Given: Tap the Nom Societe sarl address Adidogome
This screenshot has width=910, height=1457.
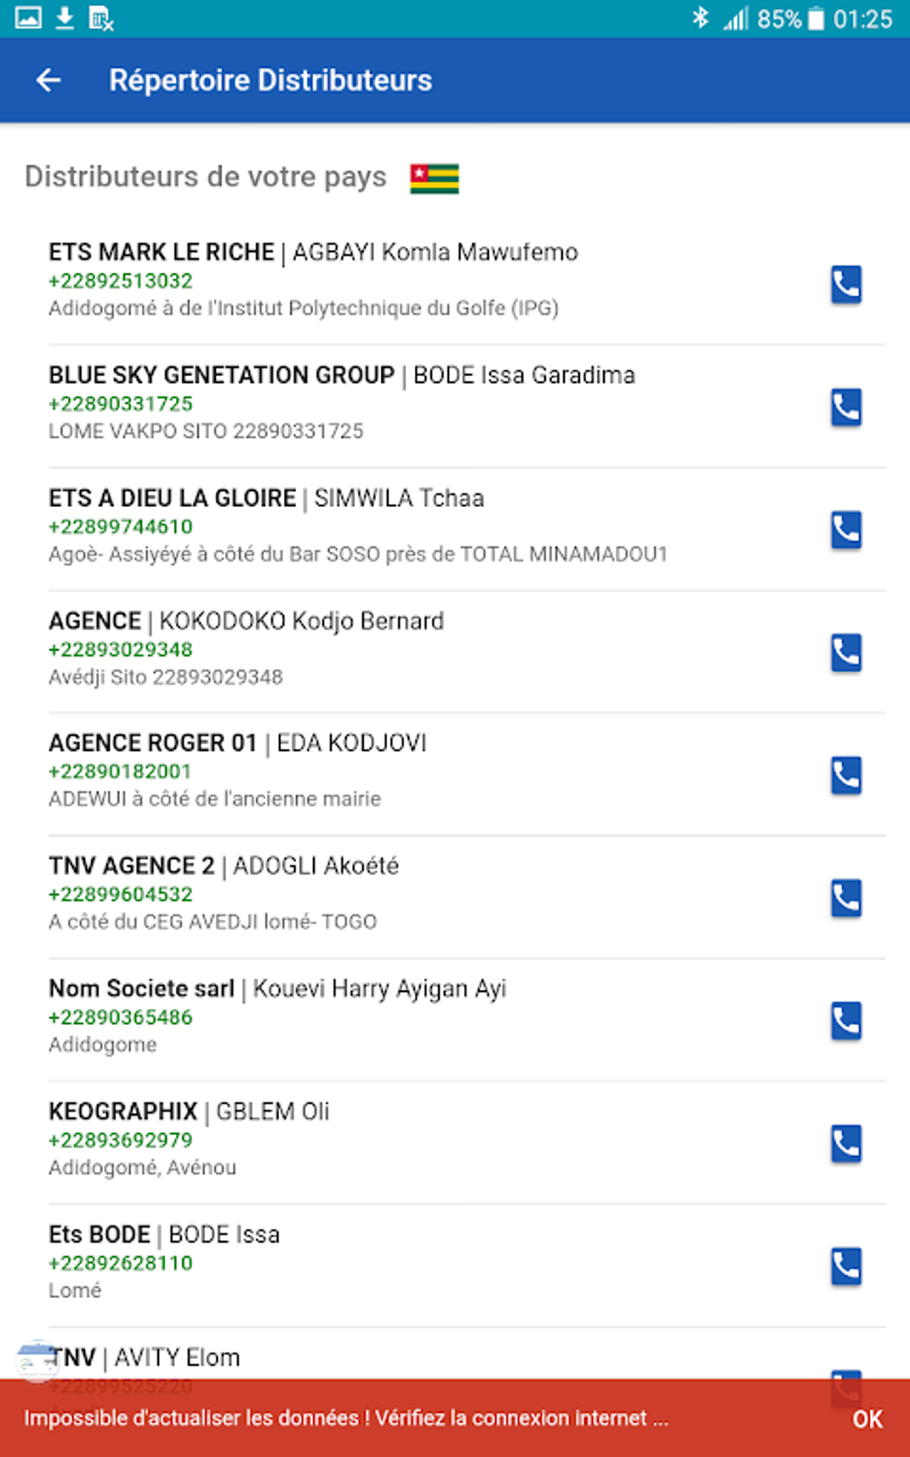Looking at the screenshot, I should pos(103,1045).
